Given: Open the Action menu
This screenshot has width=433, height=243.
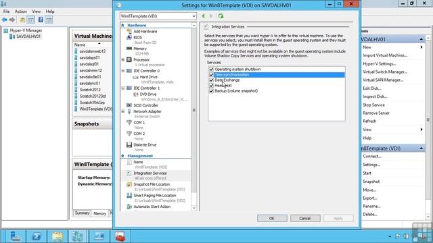Looking at the screenshot, I should (21, 11).
